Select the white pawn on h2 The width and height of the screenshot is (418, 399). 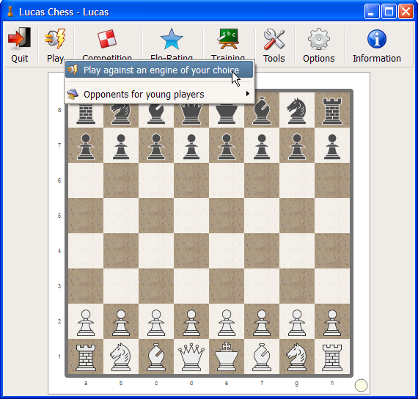coord(332,323)
